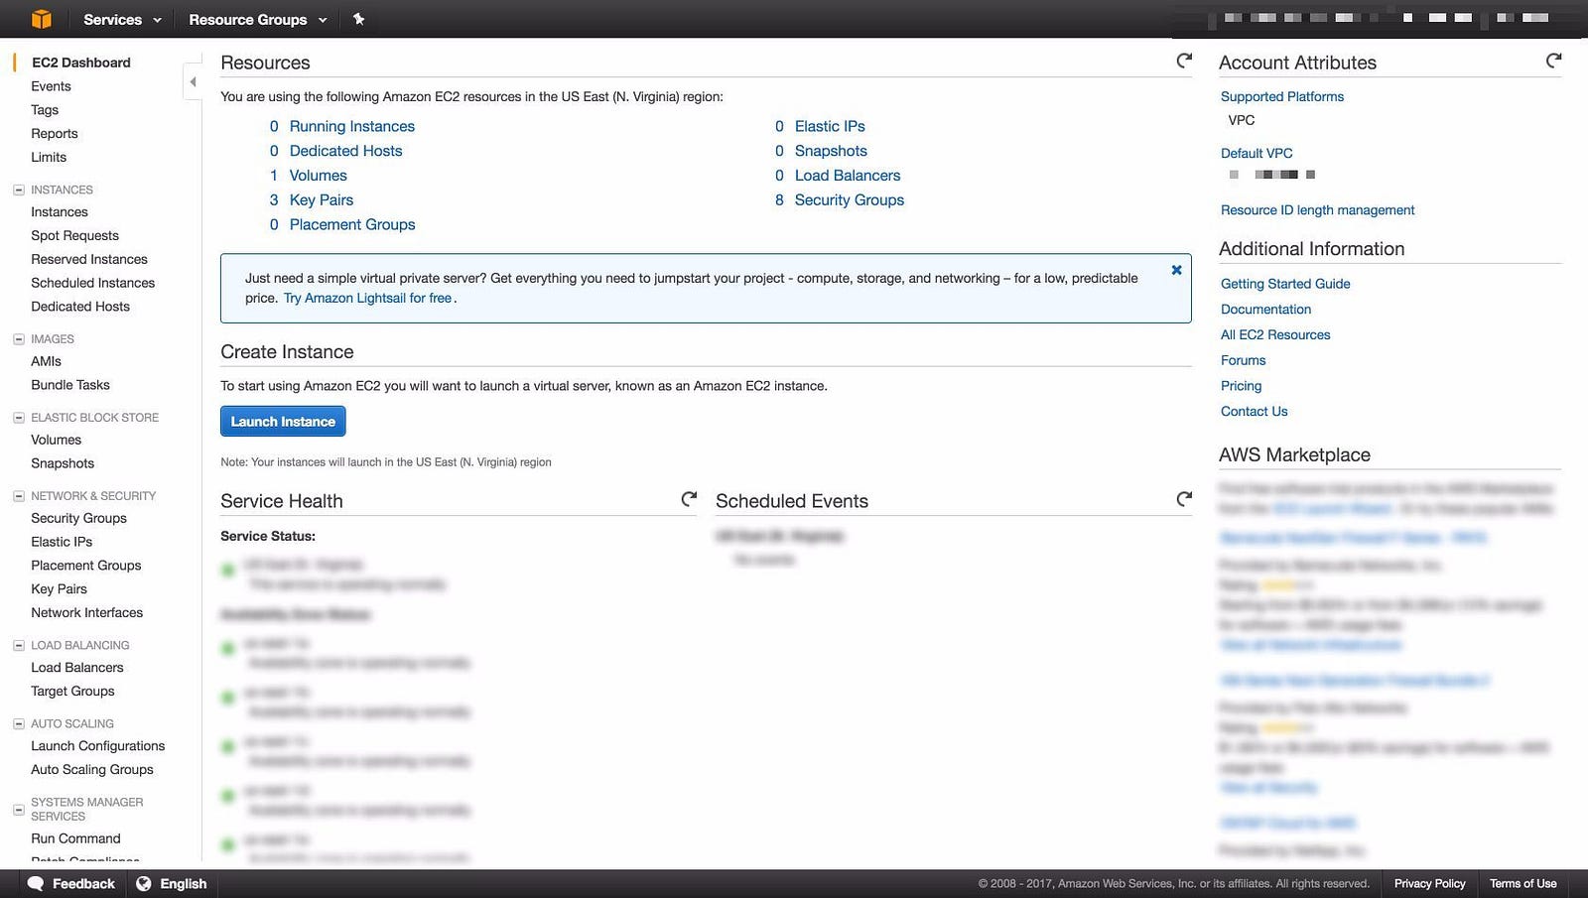Collapse the IMAGES section

(18, 339)
